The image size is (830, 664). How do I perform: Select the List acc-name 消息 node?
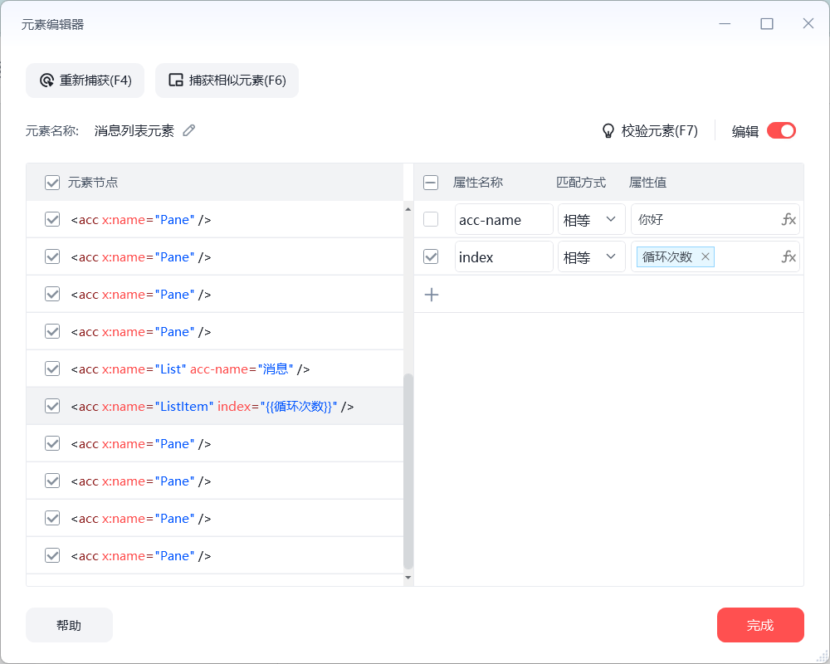[x=191, y=369]
